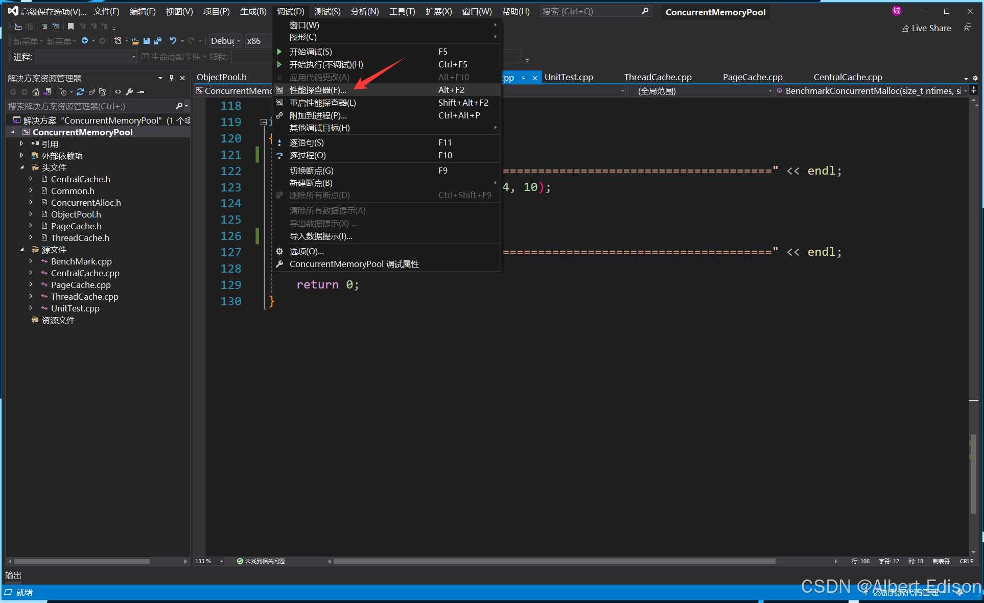Viewport: 984px width, 603px height.
Task: Click Solution Explorer home icon
Action: [x=35, y=92]
